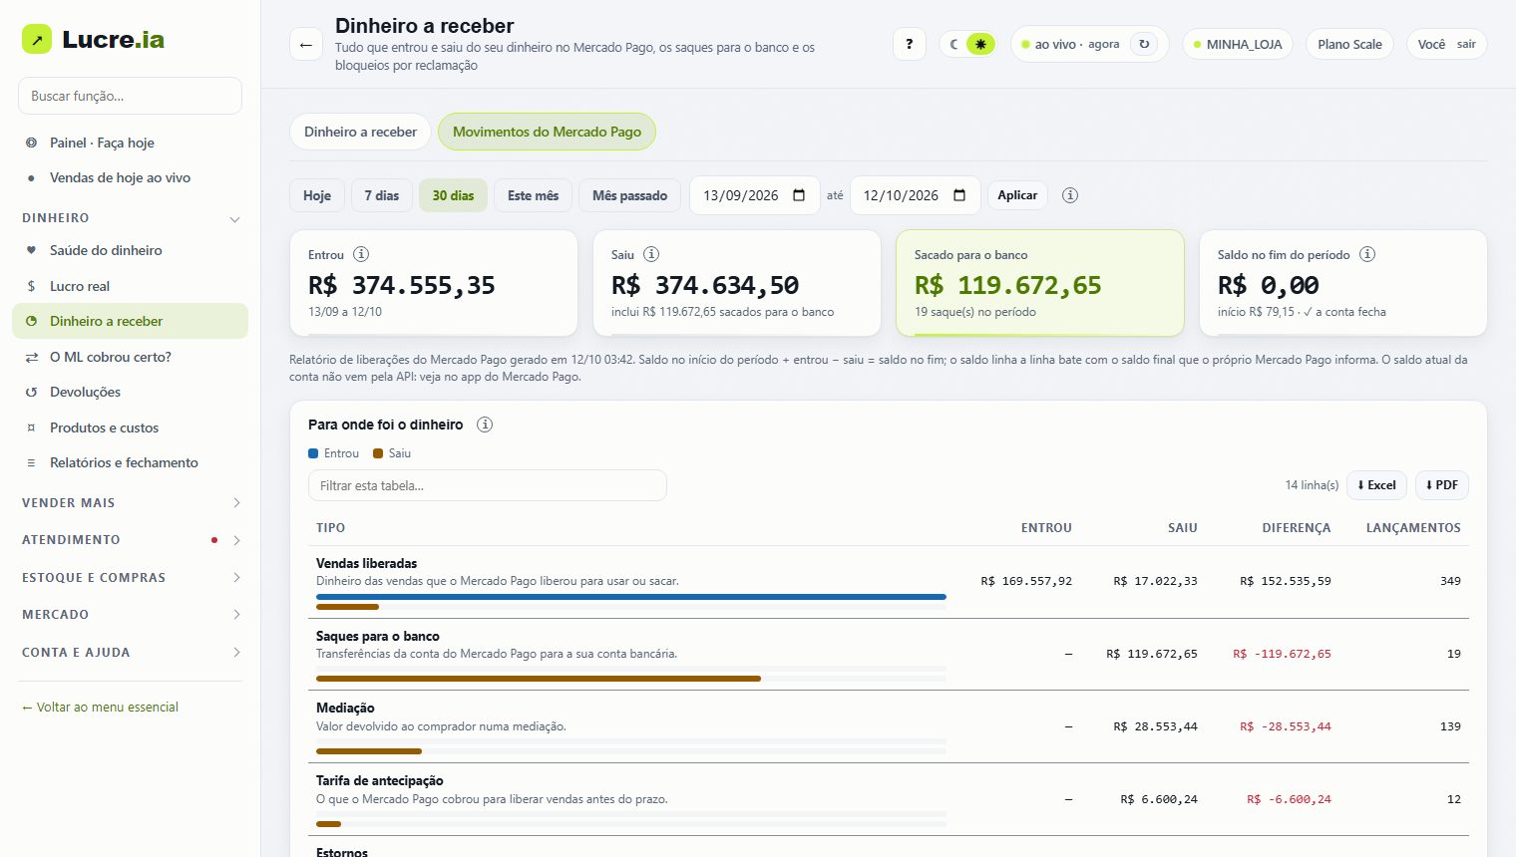
Task: Open O ML cobrou certo? item
Action: (x=130, y=357)
